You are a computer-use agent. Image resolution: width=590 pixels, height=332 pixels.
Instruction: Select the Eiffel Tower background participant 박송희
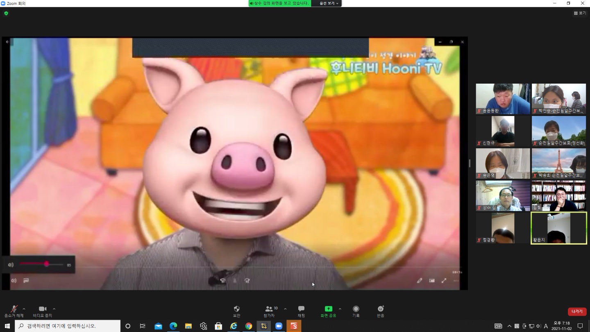[559, 163]
